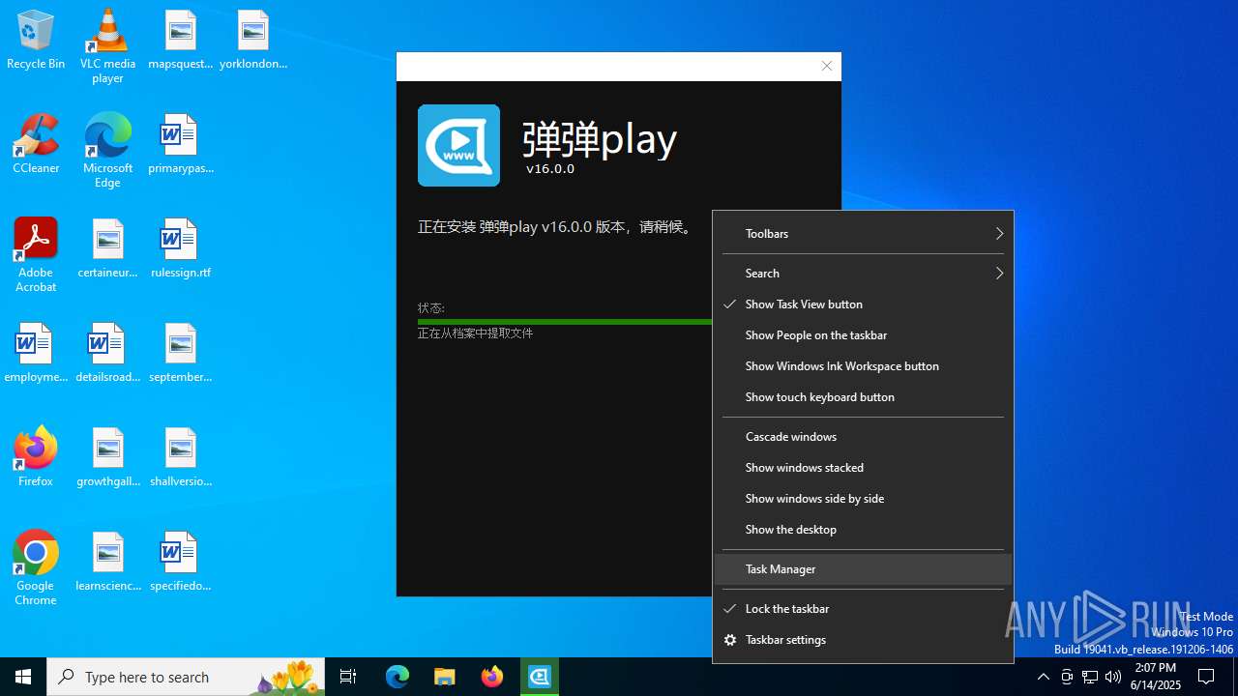The image size is (1238, 696).
Task: Select the growthgall image file on desktop
Action: click(107, 458)
